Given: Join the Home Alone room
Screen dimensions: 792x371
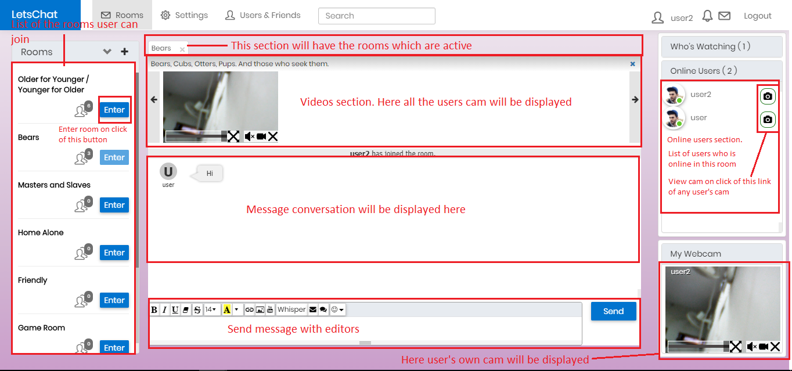Looking at the screenshot, I should (114, 253).
